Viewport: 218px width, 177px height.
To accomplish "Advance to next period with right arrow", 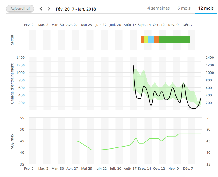I will (x=49, y=8).
